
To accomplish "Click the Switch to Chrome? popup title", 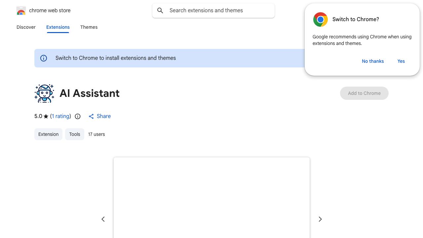I will (356, 20).
